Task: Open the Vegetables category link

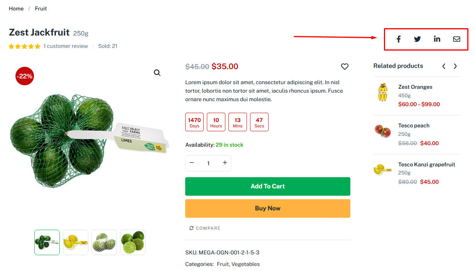Action: click(245, 264)
